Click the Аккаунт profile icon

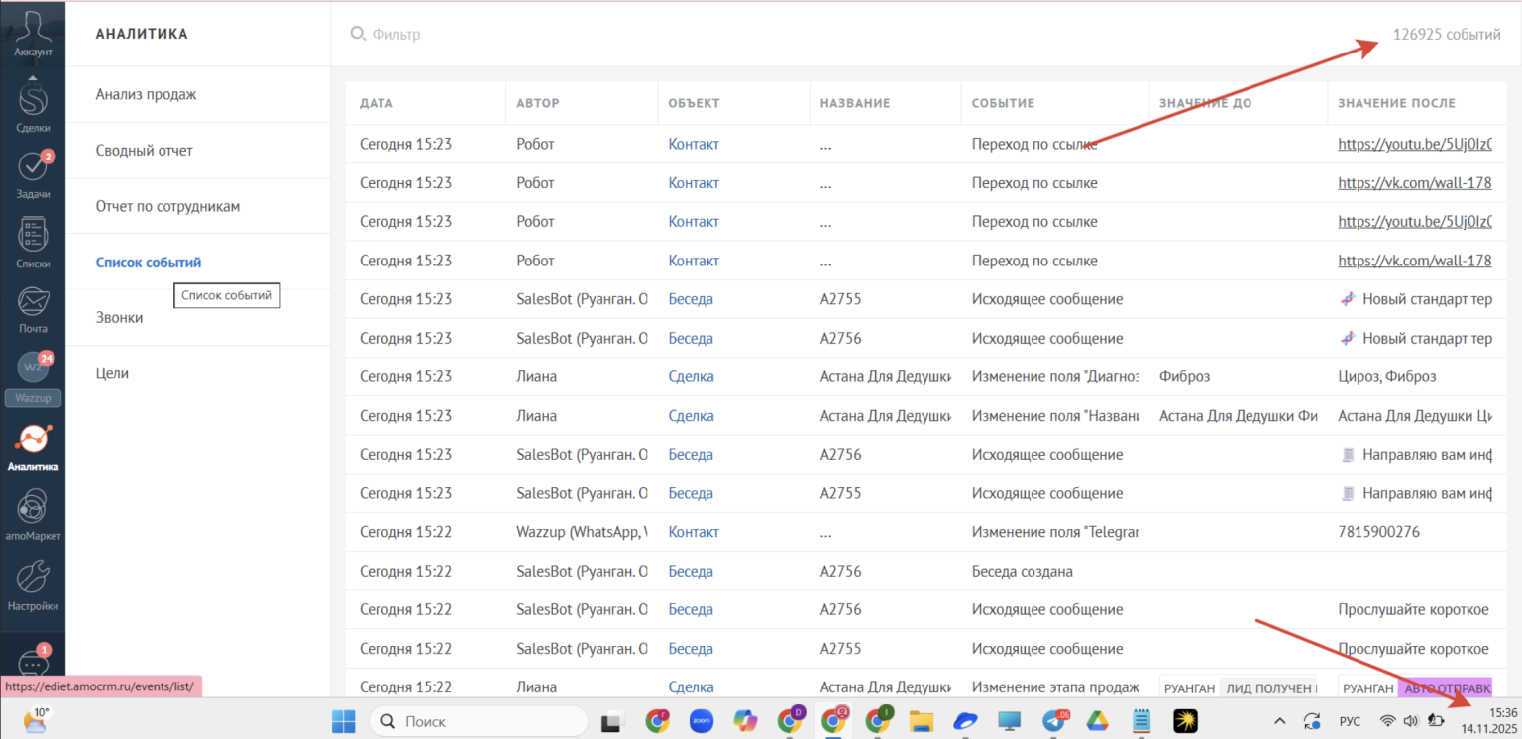pyautogui.click(x=33, y=32)
